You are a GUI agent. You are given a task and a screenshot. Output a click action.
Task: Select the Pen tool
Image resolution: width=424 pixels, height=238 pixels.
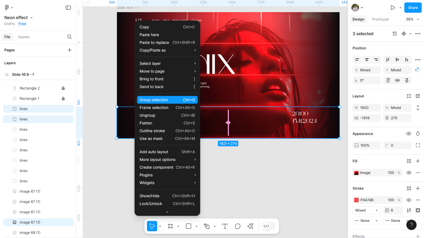(207, 226)
